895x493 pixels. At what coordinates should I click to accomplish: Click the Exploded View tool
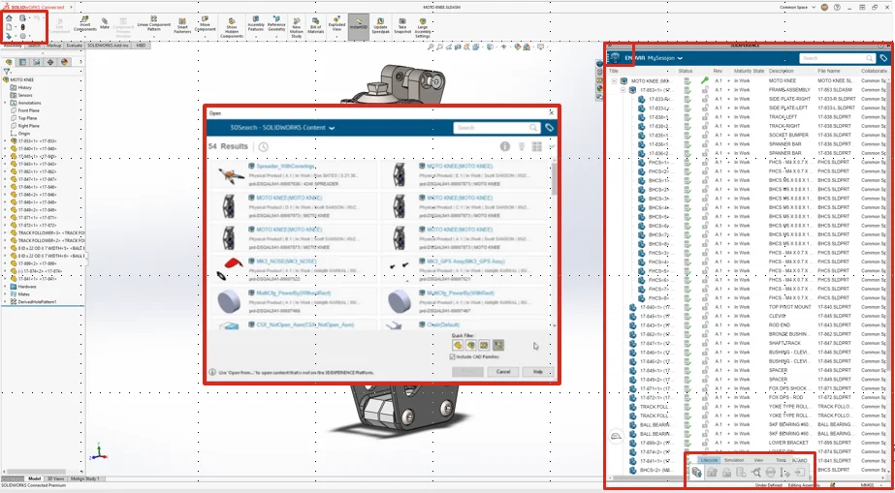tap(336, 23)
